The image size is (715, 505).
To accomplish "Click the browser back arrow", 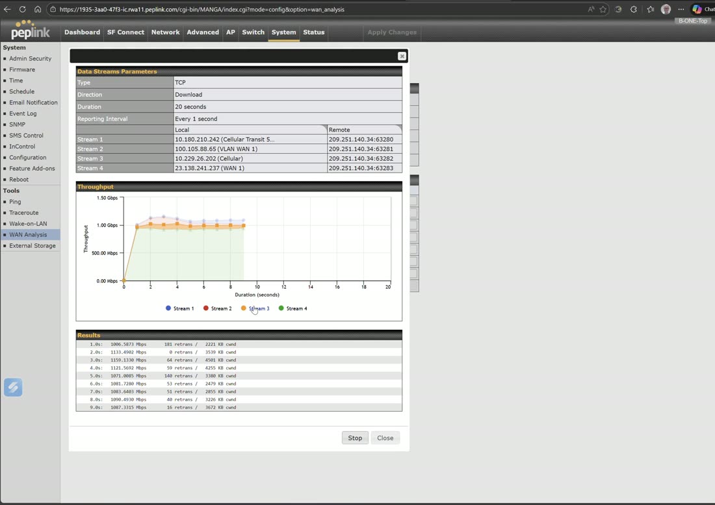I will 7,9.
